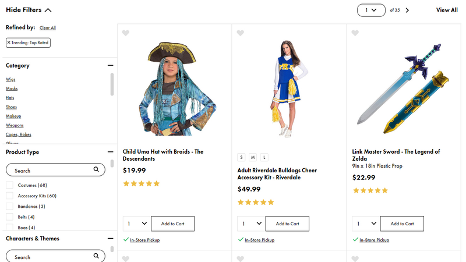Open quantity dropdown for Link Master Sword
The image size is (466, 262).
click(366, 224)
